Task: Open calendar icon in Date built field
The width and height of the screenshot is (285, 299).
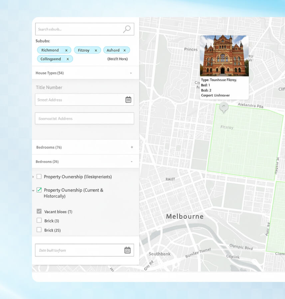Action: [127, 250]
